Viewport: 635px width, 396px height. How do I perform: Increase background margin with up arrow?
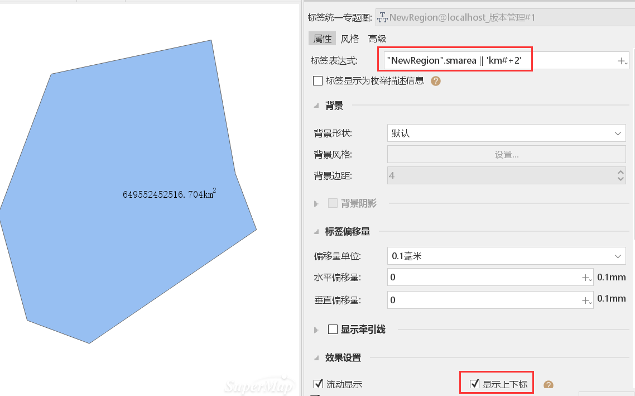pos(620,172)
